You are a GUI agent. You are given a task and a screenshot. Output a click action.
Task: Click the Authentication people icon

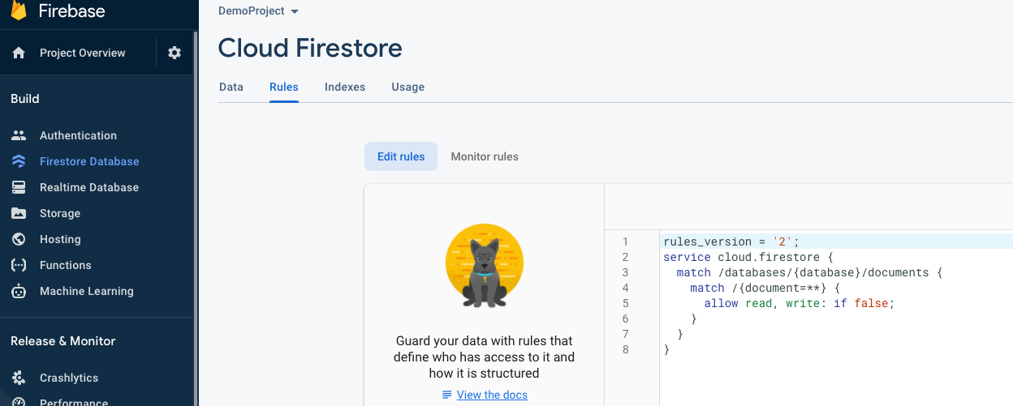(x=19, y=135)
